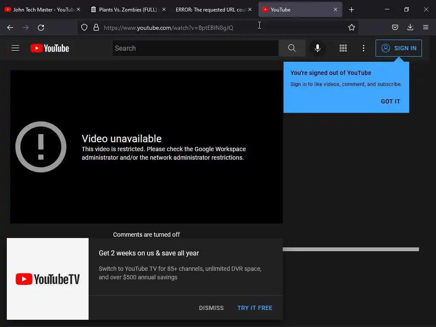Go back to the previous page
The height and width of the screenshot is (327, 436).
pos(10,28)
